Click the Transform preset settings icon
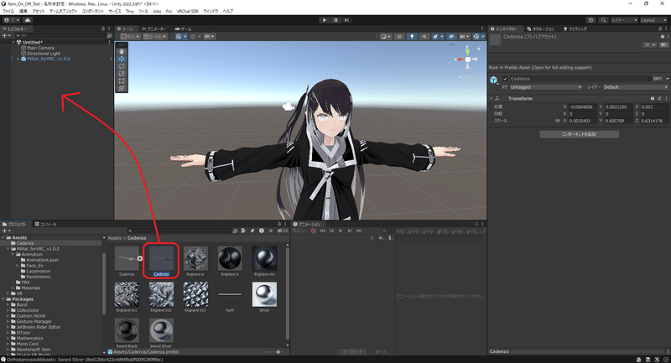 [x=659, y=98]
